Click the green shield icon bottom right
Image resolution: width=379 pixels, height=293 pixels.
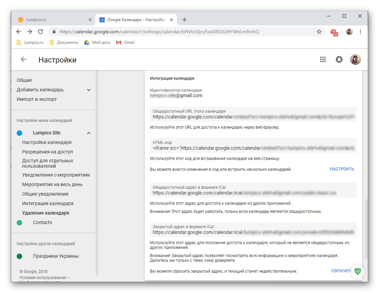click(357, 271)
